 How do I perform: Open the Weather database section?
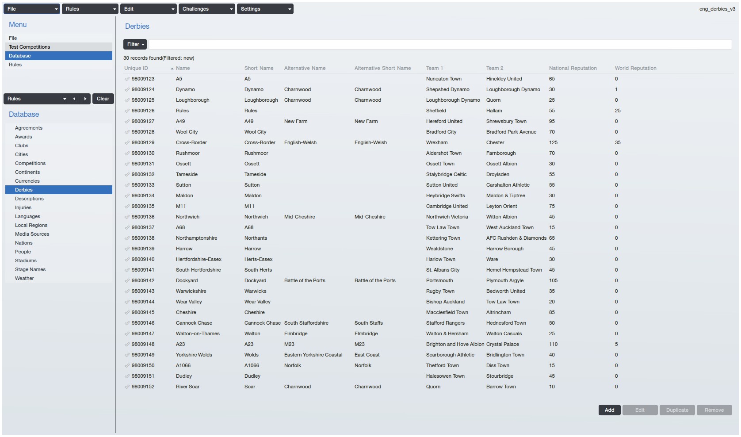point(59,278)
